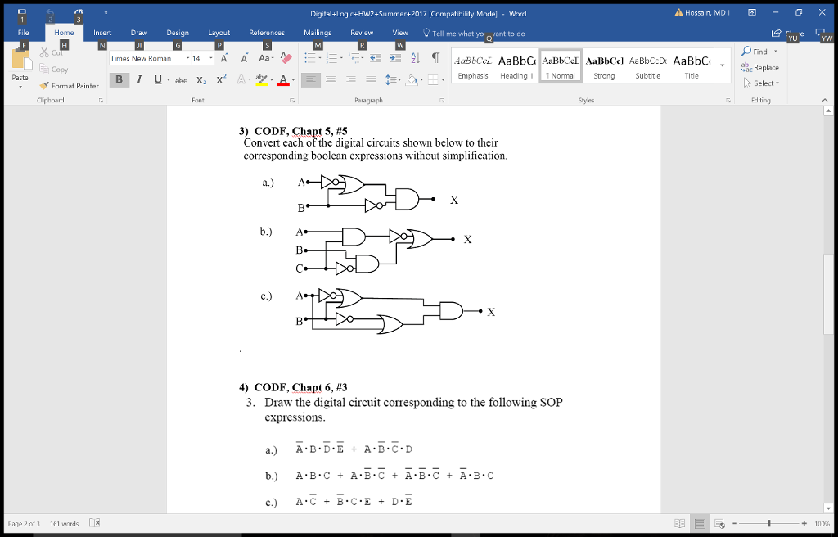
Task: Toggle Underline formatting
Action: point(158,79)
